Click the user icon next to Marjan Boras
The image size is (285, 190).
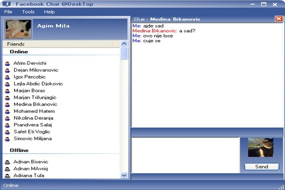pyautogui.click(x=8, y=91)
